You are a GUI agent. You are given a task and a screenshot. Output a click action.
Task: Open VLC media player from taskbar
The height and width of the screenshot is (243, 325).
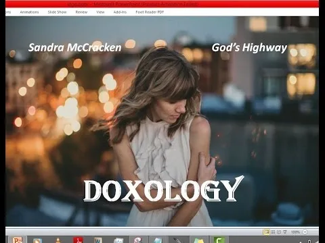(58, 240)
